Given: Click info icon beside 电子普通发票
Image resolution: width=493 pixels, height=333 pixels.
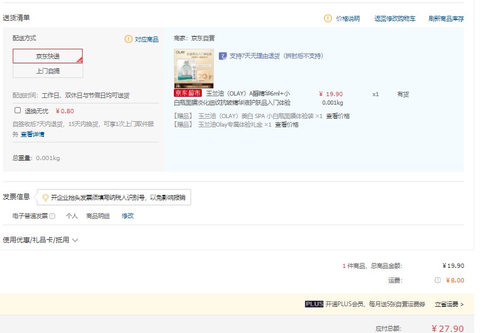Looking at the screenshot, I should [52, 216].
